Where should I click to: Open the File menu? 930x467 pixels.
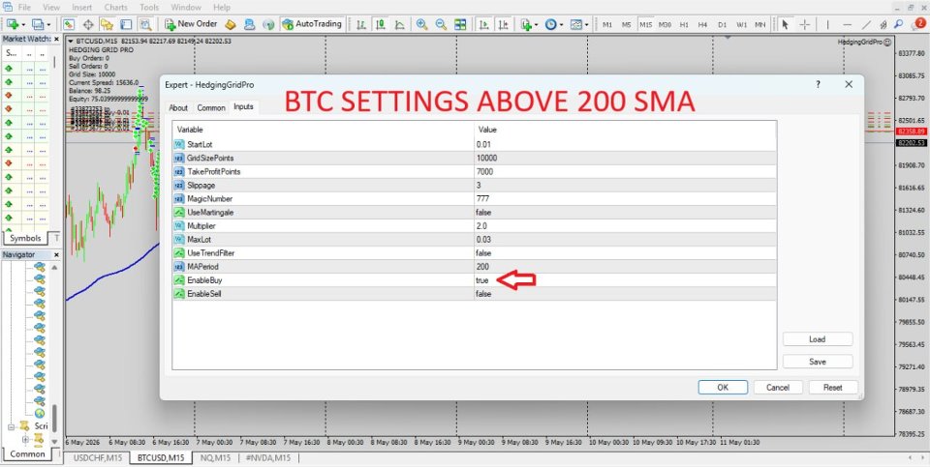pyautogui.click(x=24, y=8)
